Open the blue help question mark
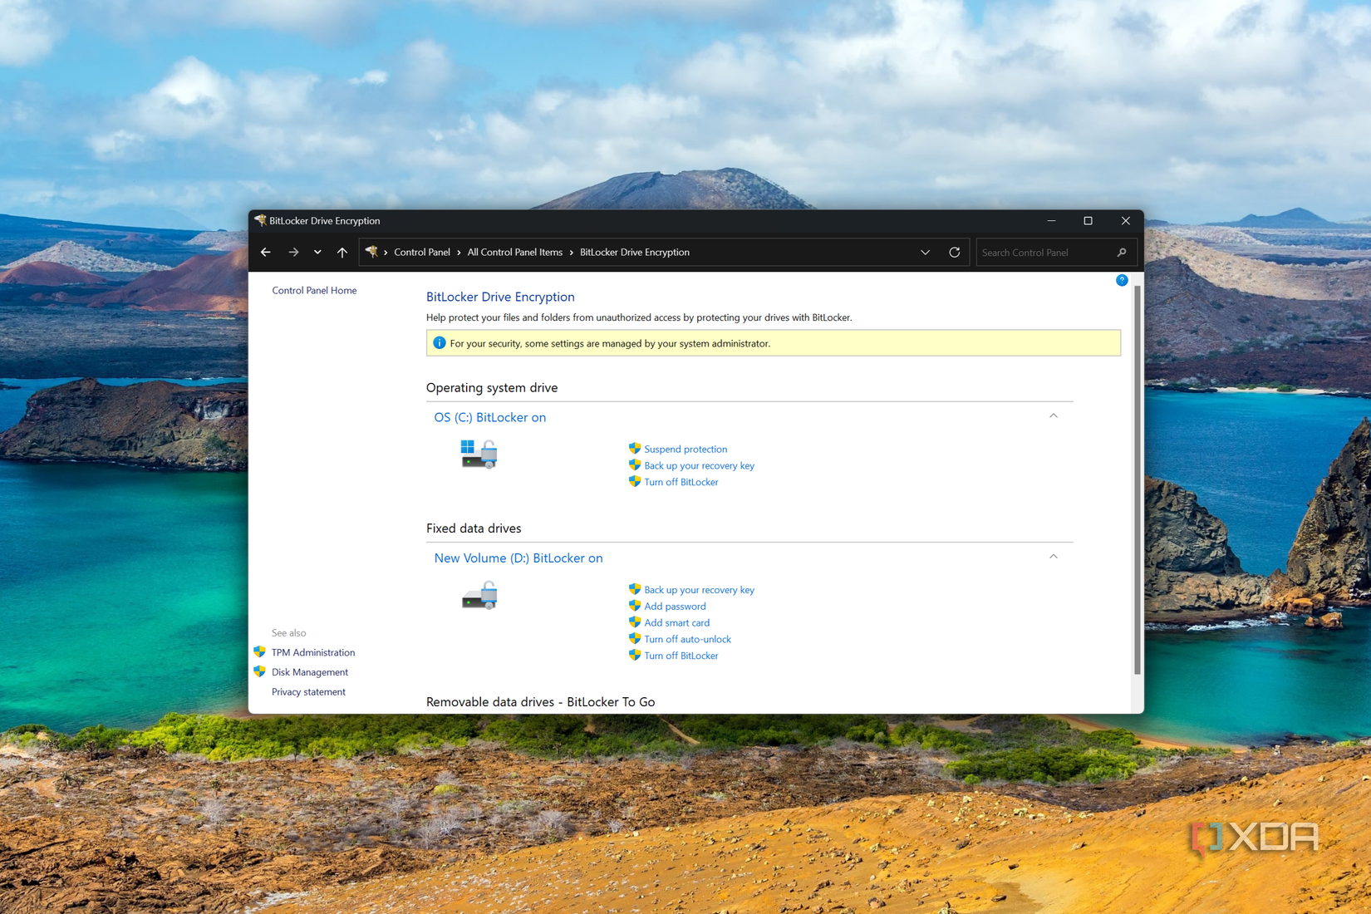This screenshot has width=1371, height=914. tap(1121, 280)
